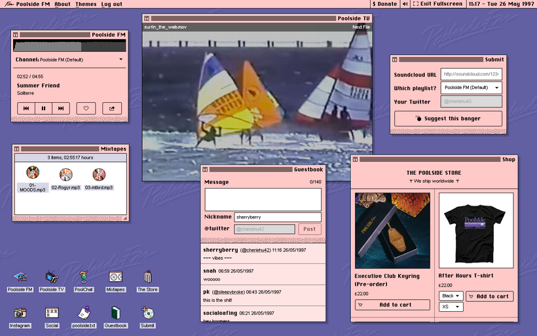Click the share track icon in player
The width and height of the screenshot is (537, 336).
click(x=112, y=108)
